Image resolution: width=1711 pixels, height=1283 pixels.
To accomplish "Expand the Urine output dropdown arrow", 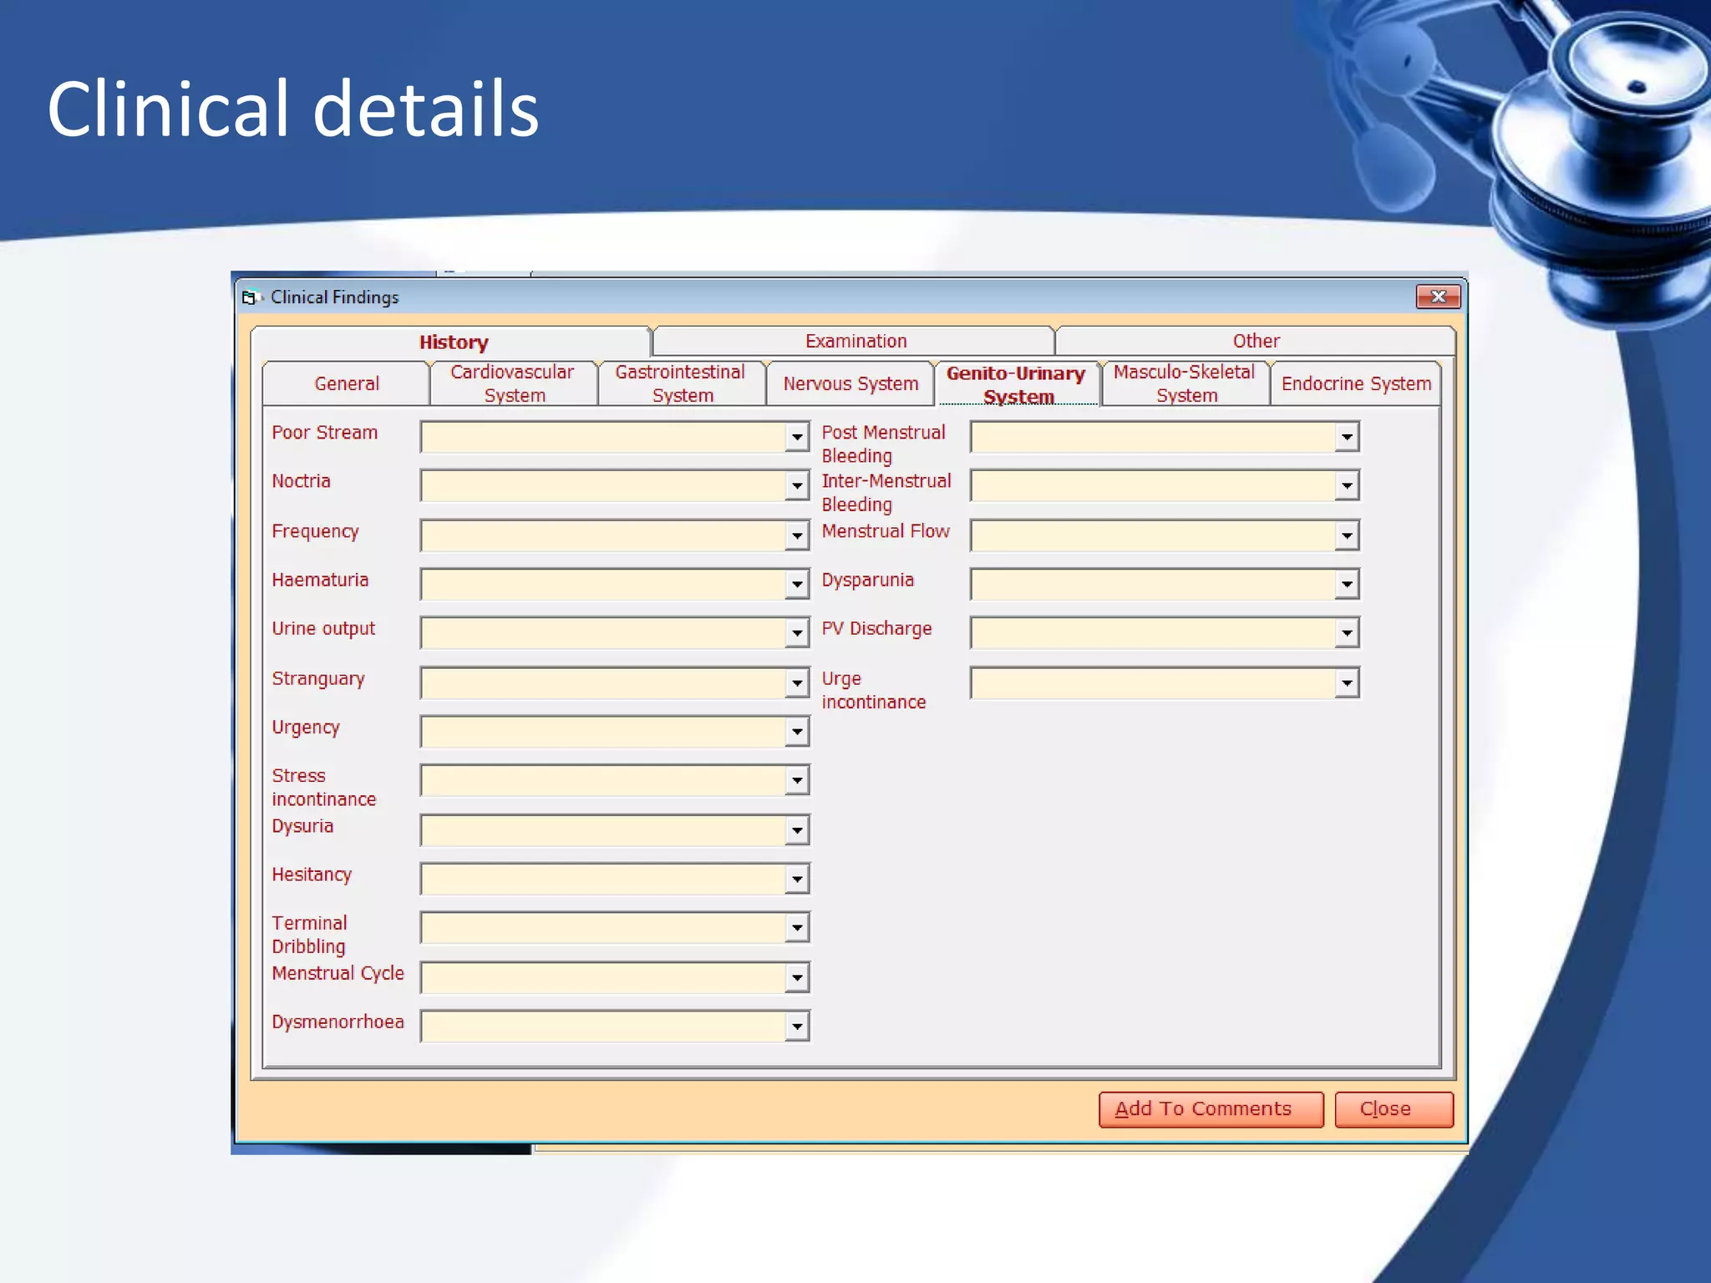I will click(x=797, y=632).
